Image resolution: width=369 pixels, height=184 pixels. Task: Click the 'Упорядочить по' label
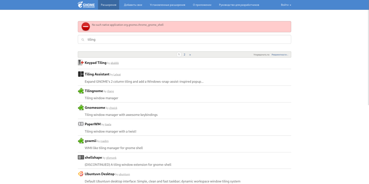click(x=261, y=55)
